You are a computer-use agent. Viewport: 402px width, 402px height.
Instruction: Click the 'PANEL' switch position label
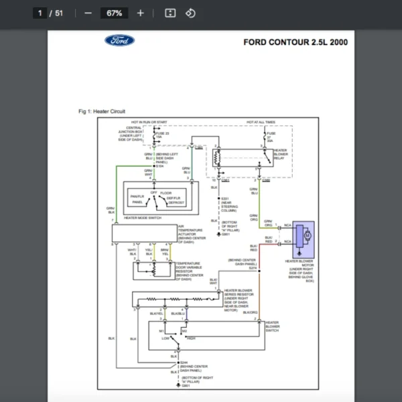(137, 202)
